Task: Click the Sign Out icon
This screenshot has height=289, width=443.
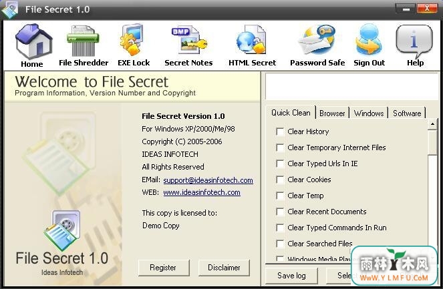Action: 368,40
